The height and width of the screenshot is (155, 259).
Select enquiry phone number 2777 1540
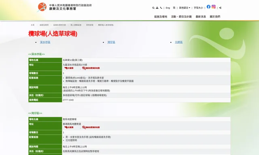pyautogui.click(x=68, y=100)
